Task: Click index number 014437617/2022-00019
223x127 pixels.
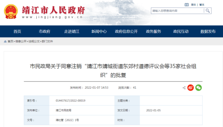Action: (x=70, y=101)
